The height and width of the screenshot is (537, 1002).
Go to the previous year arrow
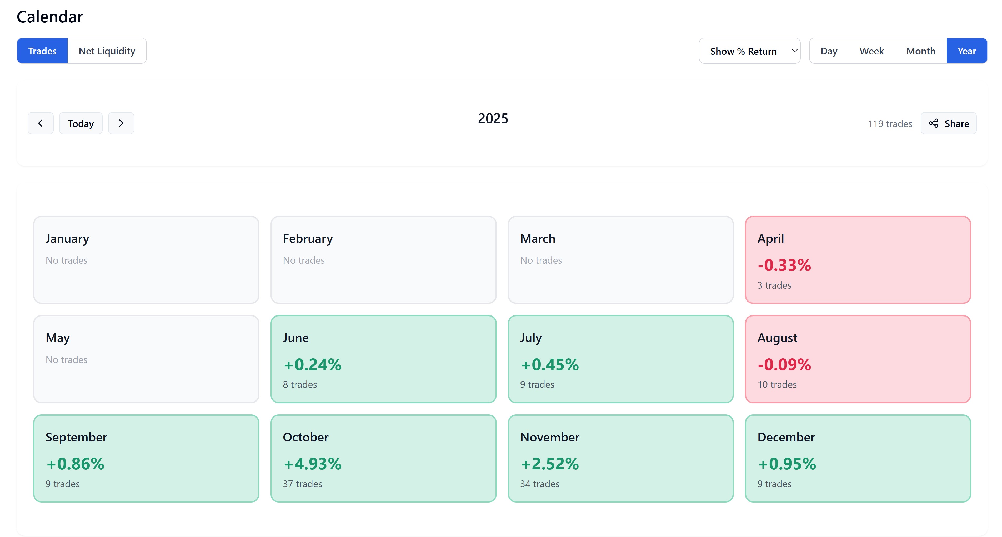[41, 123]
